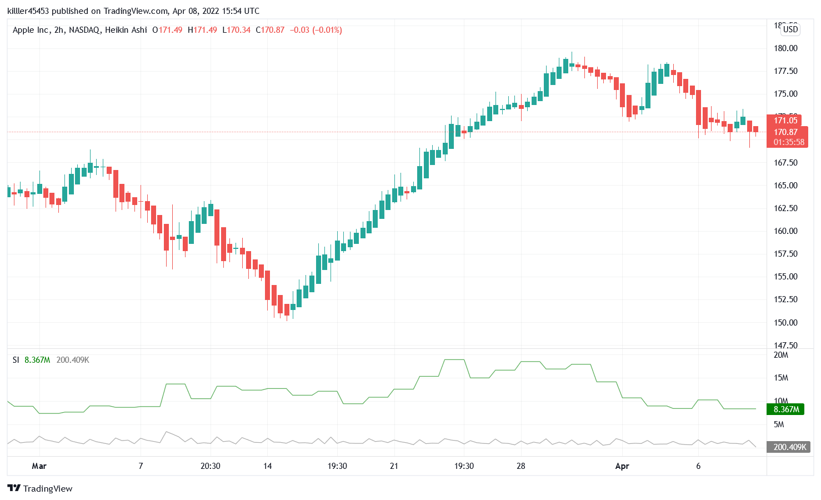Click the 21 date label on time axis
The image size is (821, 500).
[x=394, y=466]
